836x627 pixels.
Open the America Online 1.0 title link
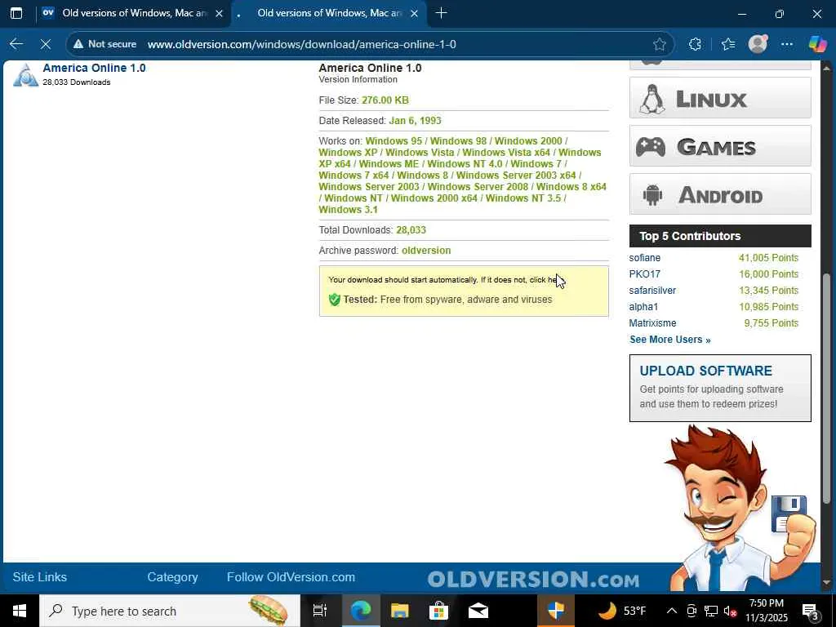pyautogui.click(x=95, y=68)
